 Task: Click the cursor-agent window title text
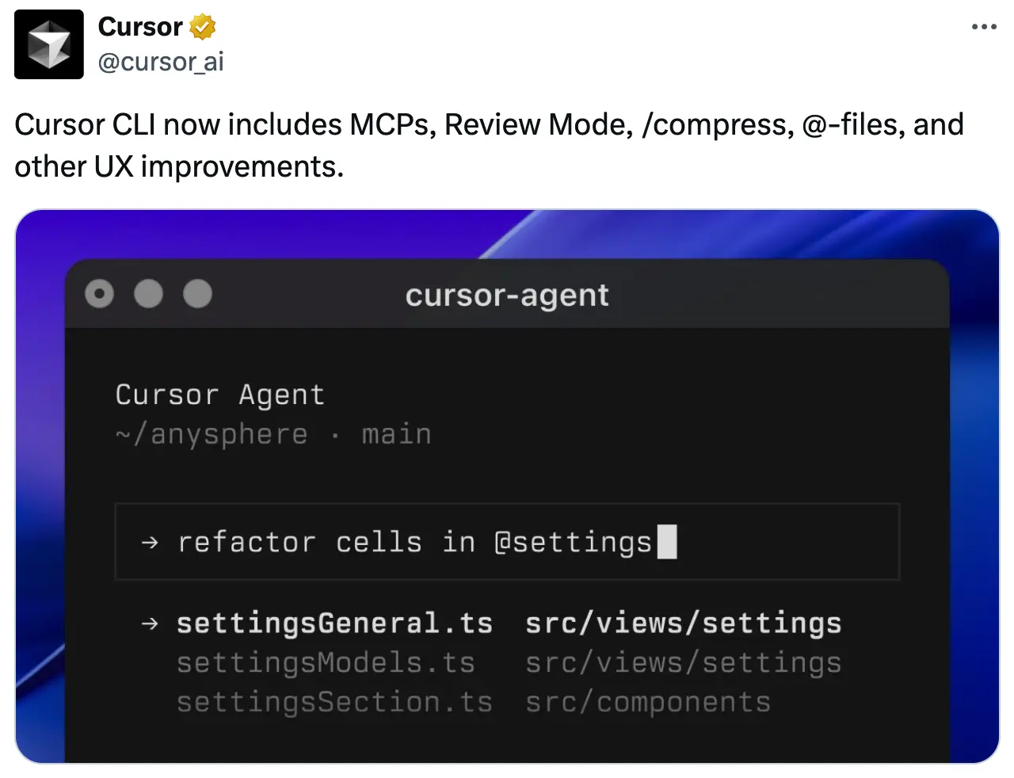pyautogui.click(x=507, y=296)
